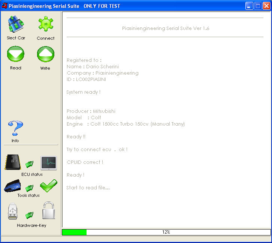
Task: Click the 'Model : Colt' line
Action: click(84, 118)
